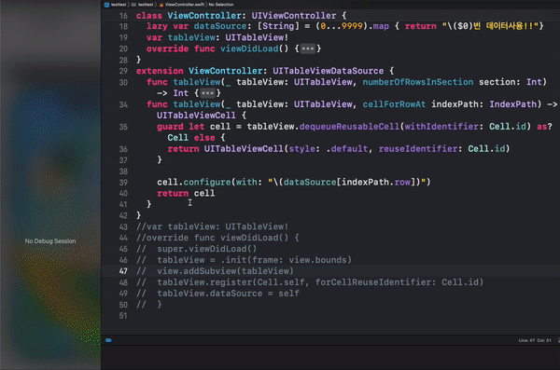The height and width of the screenshot is (370, 560).
Task: Click line number 51 in the gutter
Action: coord(123,316)
